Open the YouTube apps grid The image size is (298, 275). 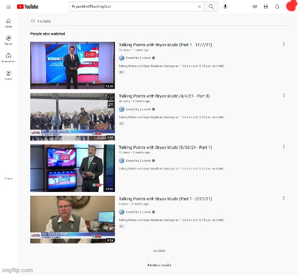pyautogui.click(x=266, y=7)
